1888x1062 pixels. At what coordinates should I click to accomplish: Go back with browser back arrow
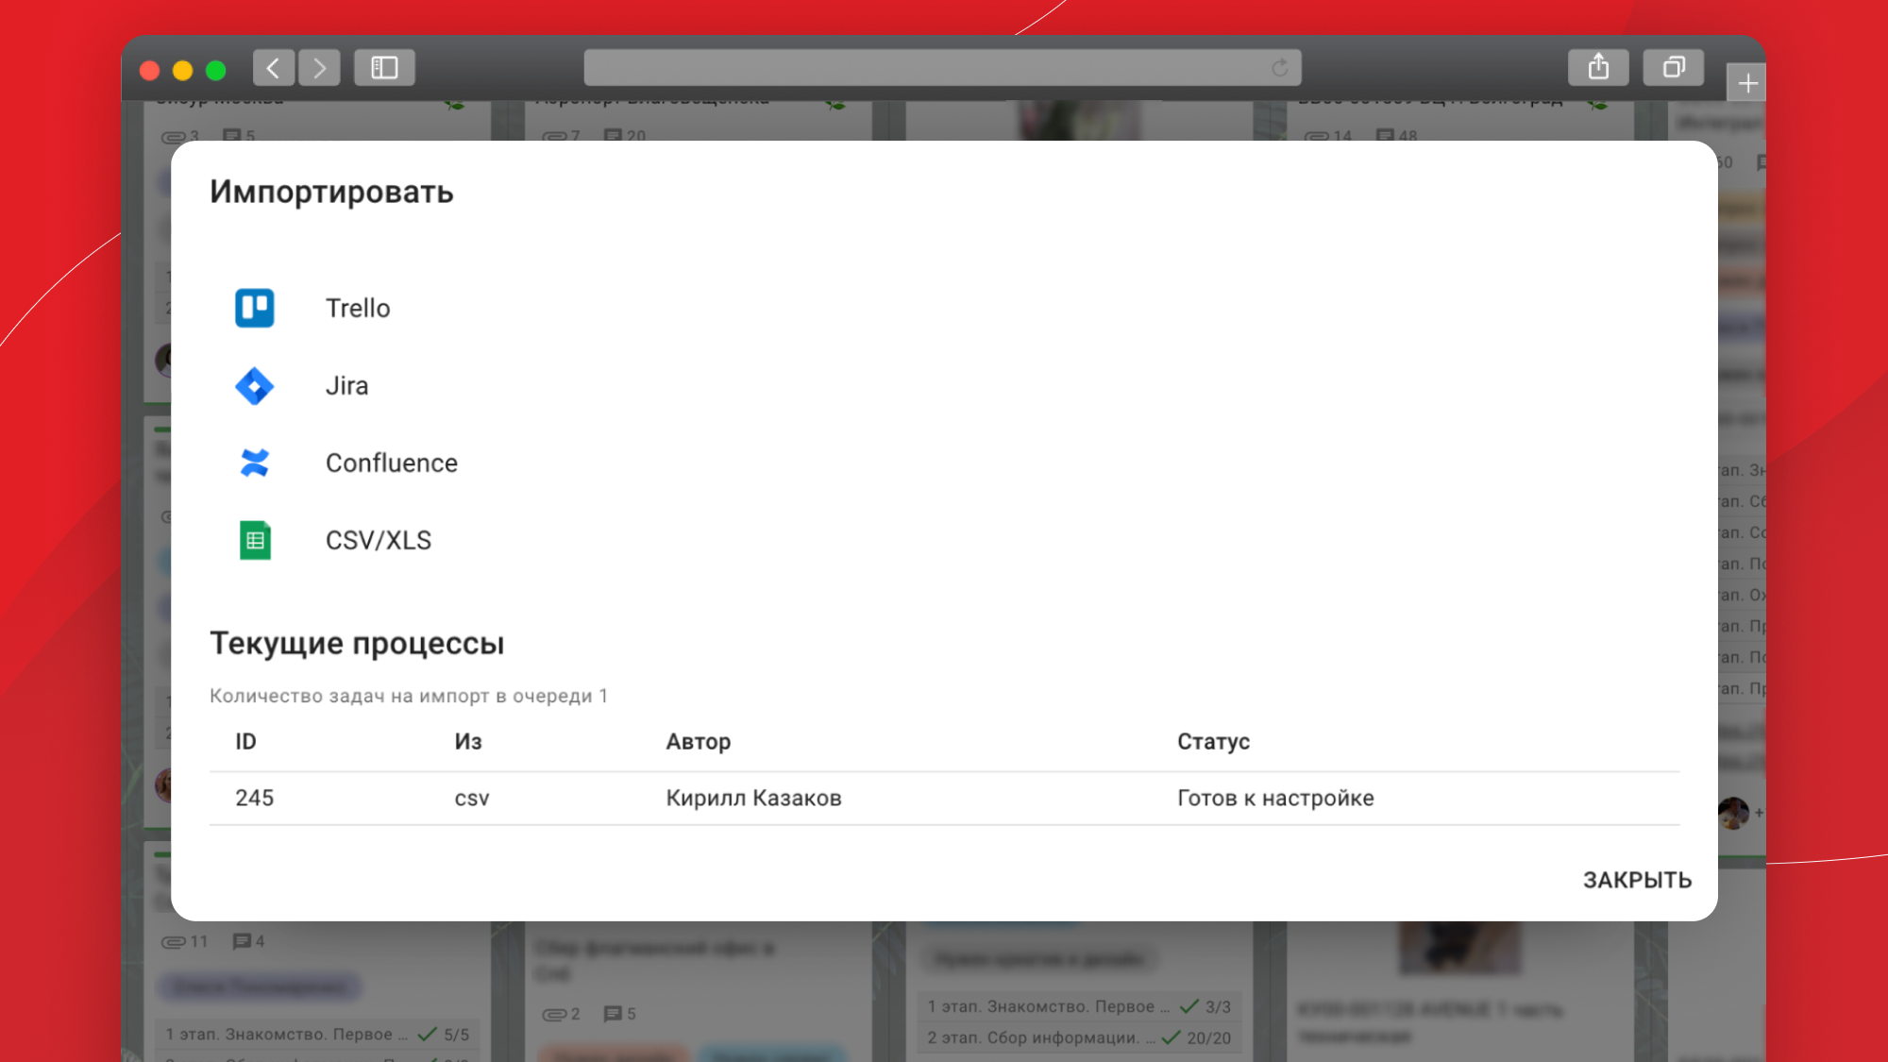pos(274,68)
